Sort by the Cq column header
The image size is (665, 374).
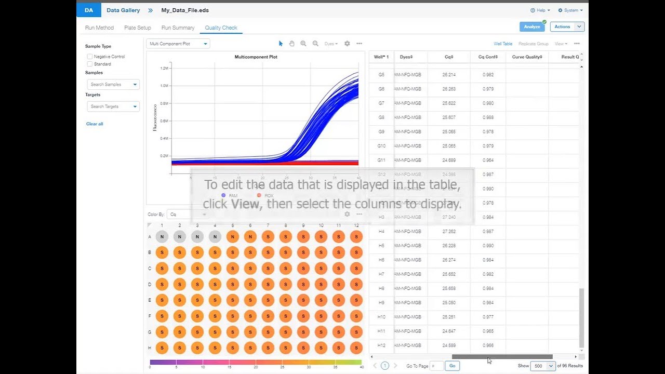[449, 57]
